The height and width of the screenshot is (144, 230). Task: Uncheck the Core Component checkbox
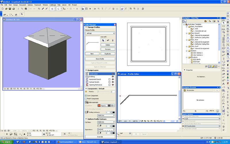click(86, 95)
